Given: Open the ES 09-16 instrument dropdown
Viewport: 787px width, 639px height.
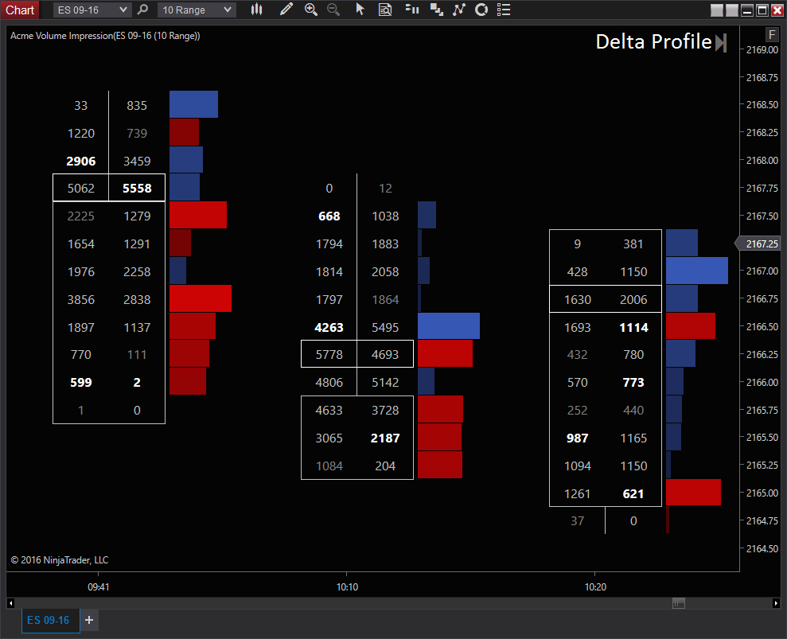Looking at the screenshot, I should point(92,10).
